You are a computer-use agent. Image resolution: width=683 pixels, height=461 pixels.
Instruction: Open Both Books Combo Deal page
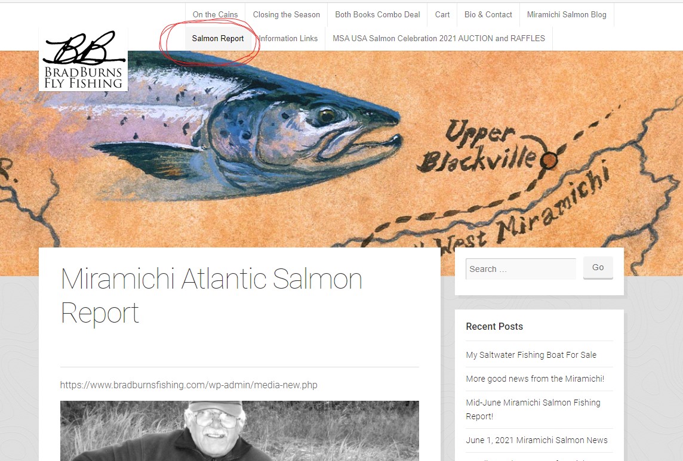(377, 14)
